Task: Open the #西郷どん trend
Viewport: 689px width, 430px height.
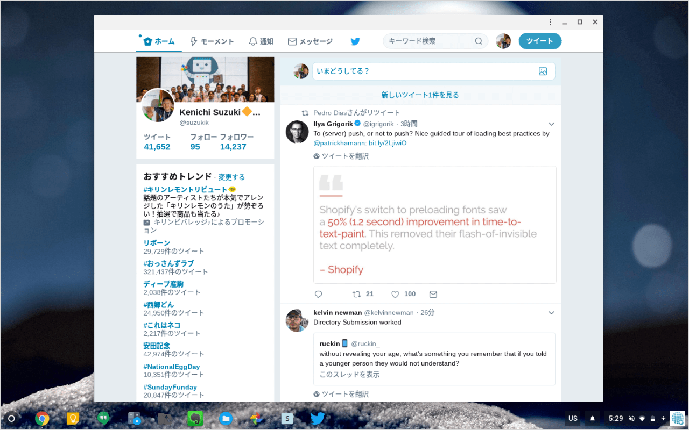Action: tap(159, 305)
